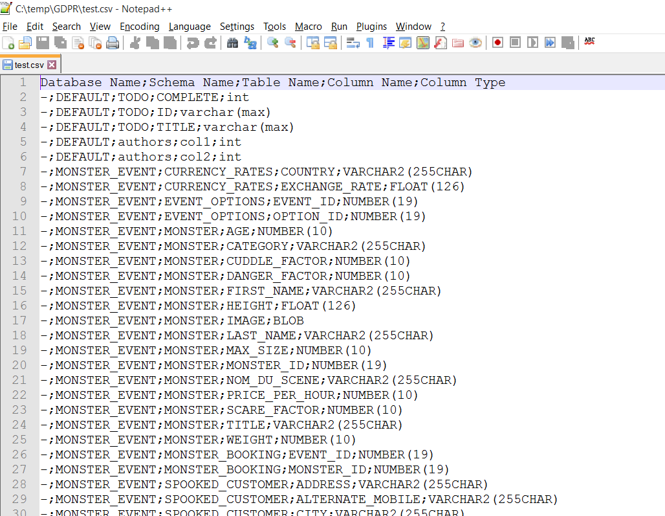Toggle the monitoring eye icon

coord(475,43)
